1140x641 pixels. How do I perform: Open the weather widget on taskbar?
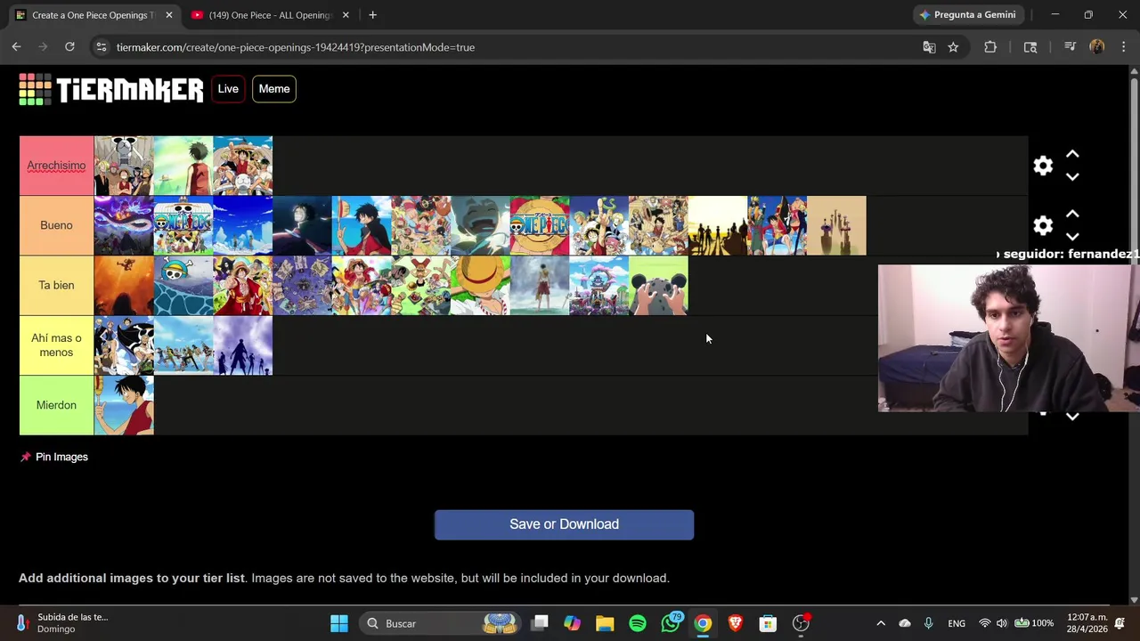62,623
